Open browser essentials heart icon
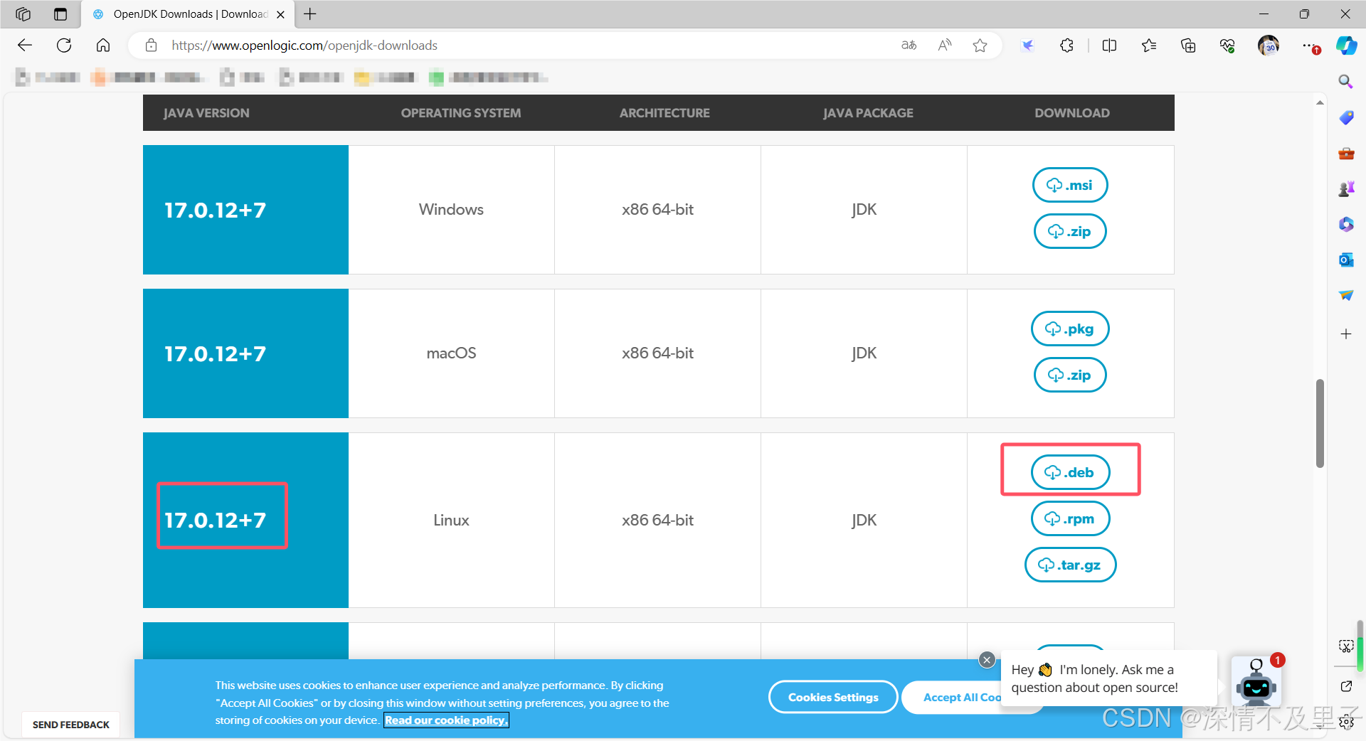 1227,46
